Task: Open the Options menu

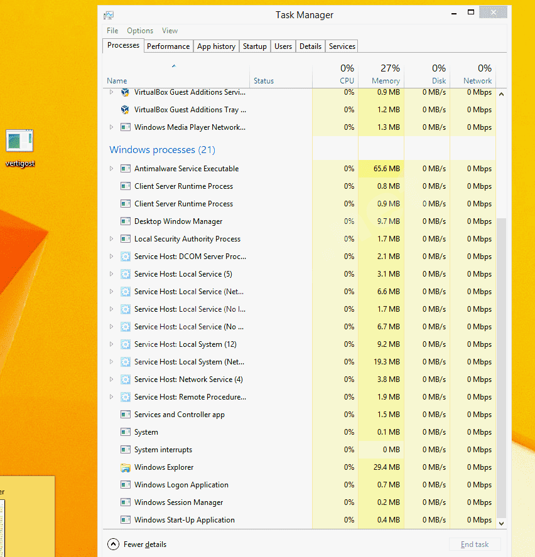Action: (x=140, y=31)
